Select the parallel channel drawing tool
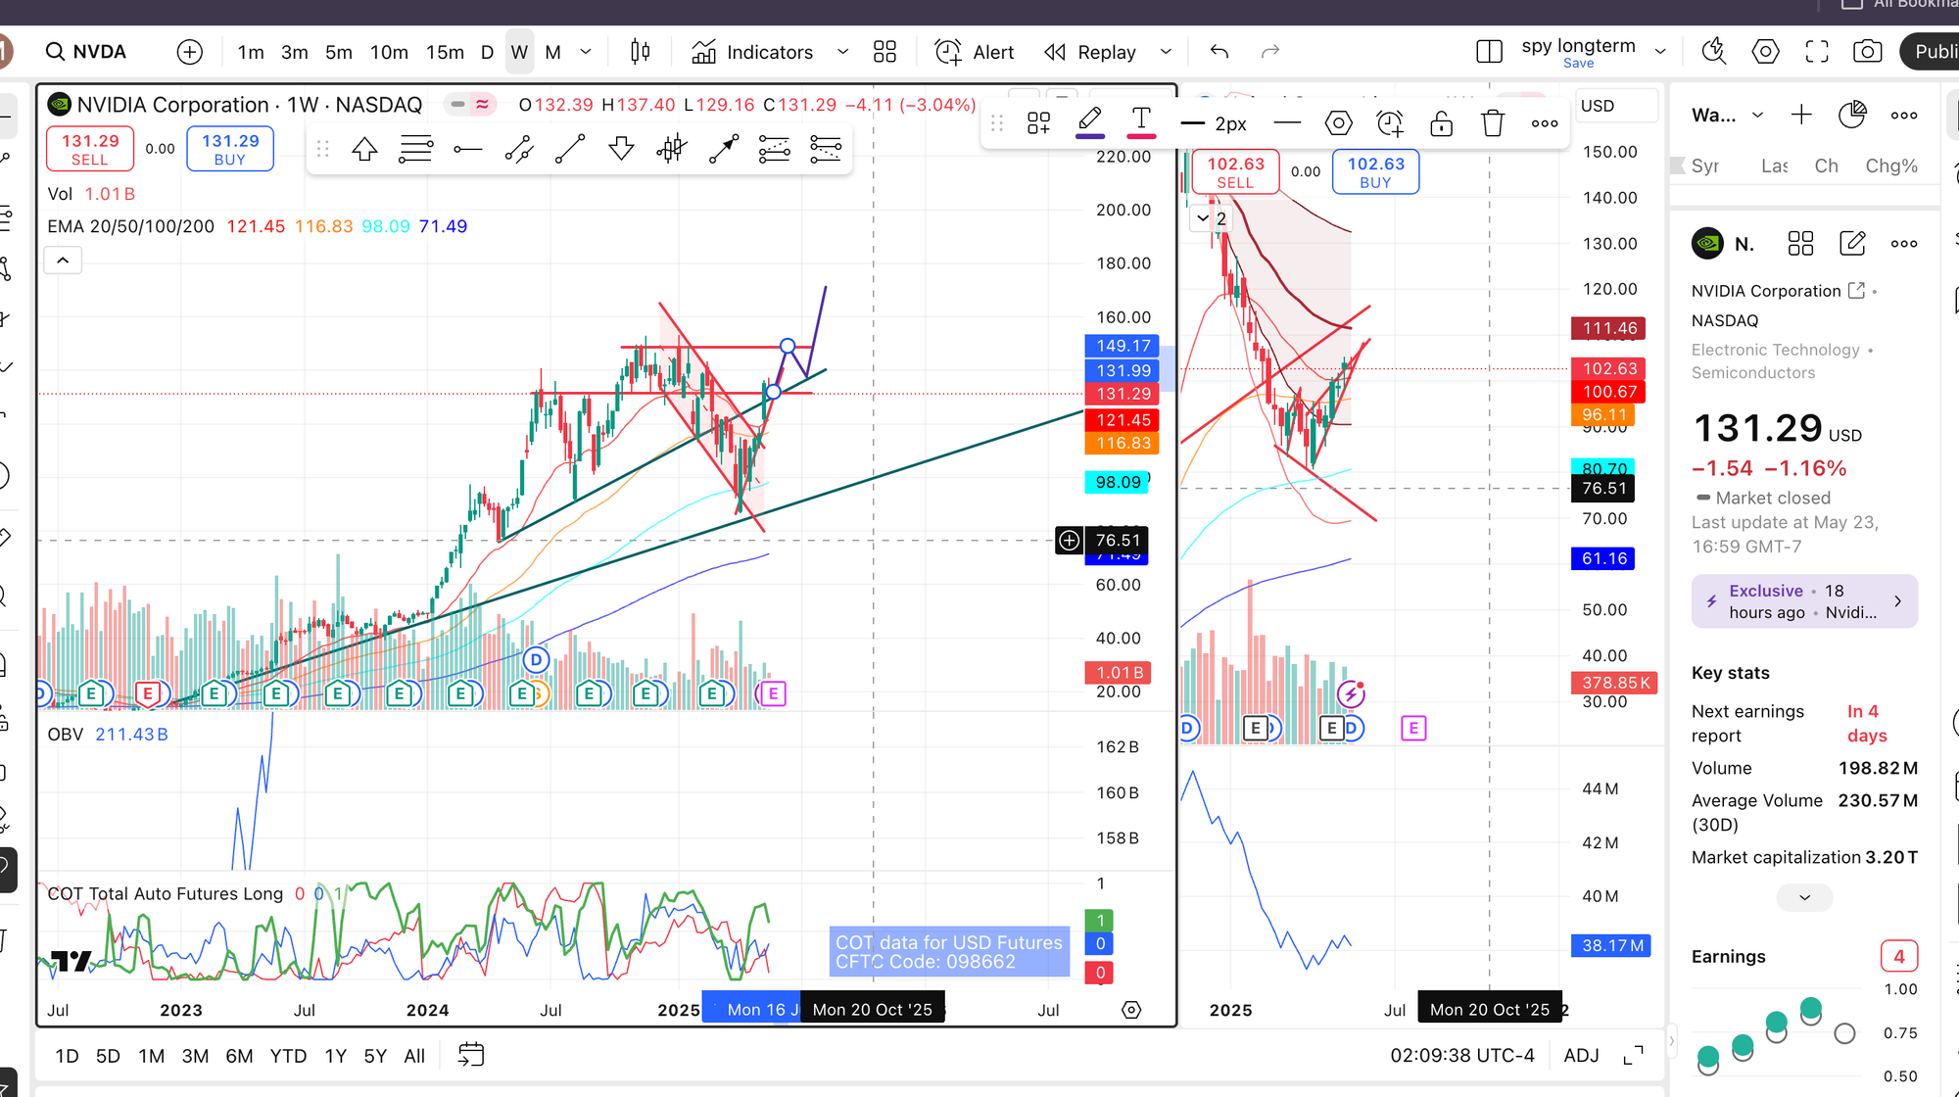1959x1097 pixels. click(x=519, y=149)
